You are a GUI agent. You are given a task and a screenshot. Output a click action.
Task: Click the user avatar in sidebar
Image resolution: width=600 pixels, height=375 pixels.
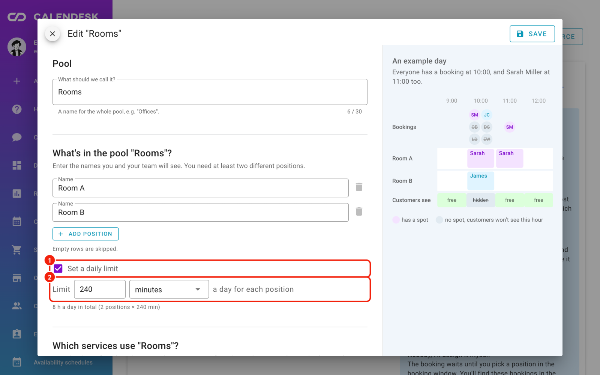click(17, 47)
